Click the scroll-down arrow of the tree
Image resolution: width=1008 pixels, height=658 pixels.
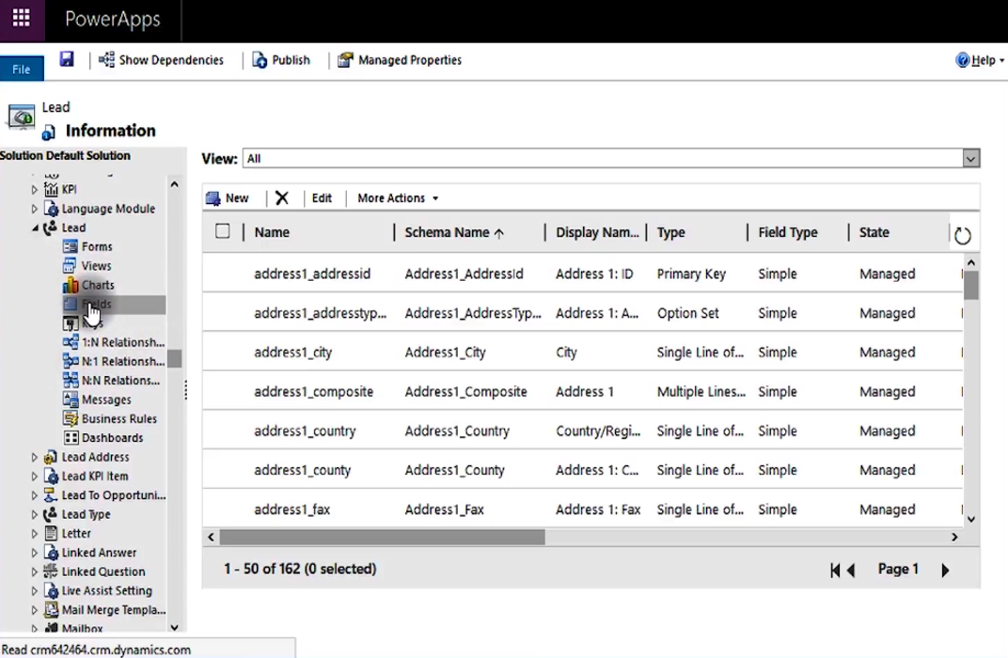pyautogui.click(x=174, y=627)
